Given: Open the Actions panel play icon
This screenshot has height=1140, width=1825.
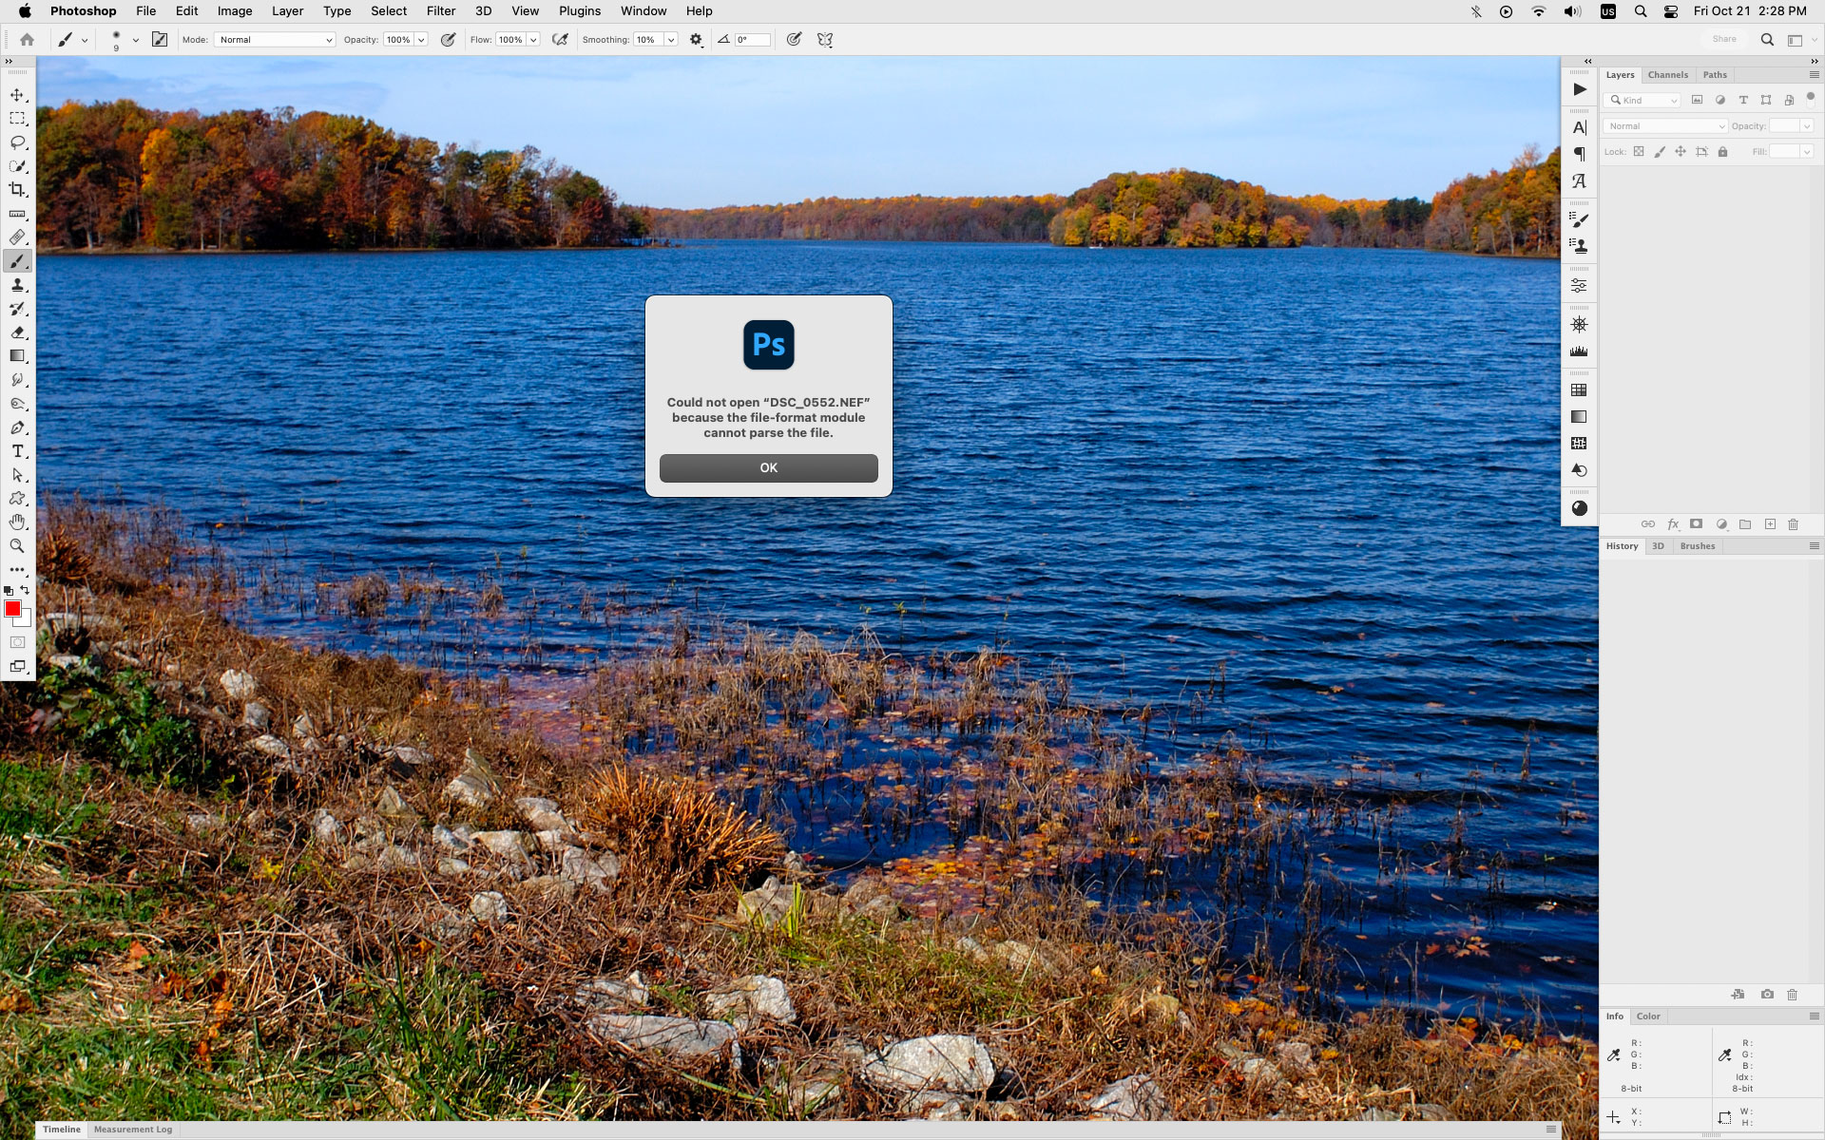Looking at the screenshot, I should [1579, 89].
